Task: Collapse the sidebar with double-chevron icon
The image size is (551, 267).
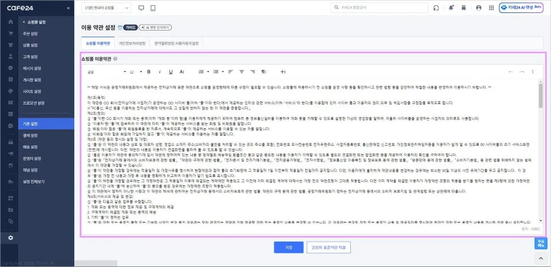Action: point(68,8)
